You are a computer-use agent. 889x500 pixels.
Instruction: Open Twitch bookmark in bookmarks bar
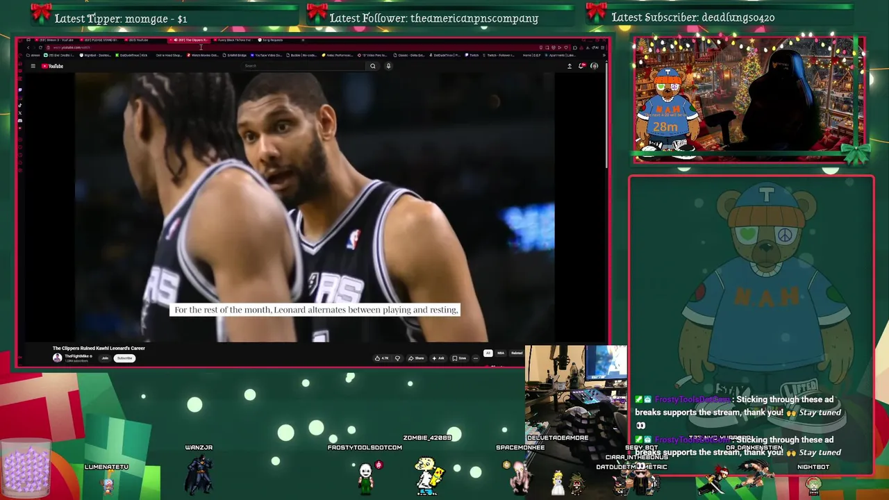click(472, 55)
